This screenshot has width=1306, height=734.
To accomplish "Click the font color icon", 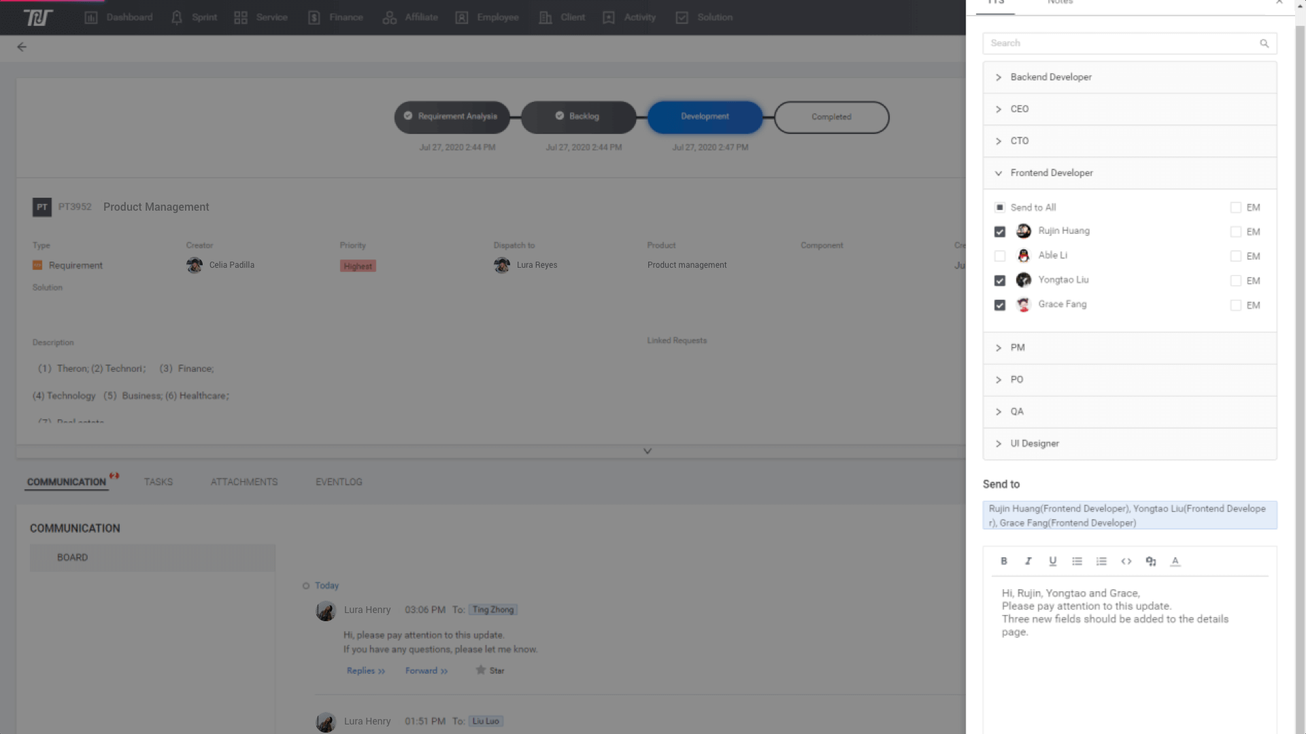I will coord(1175,561).
